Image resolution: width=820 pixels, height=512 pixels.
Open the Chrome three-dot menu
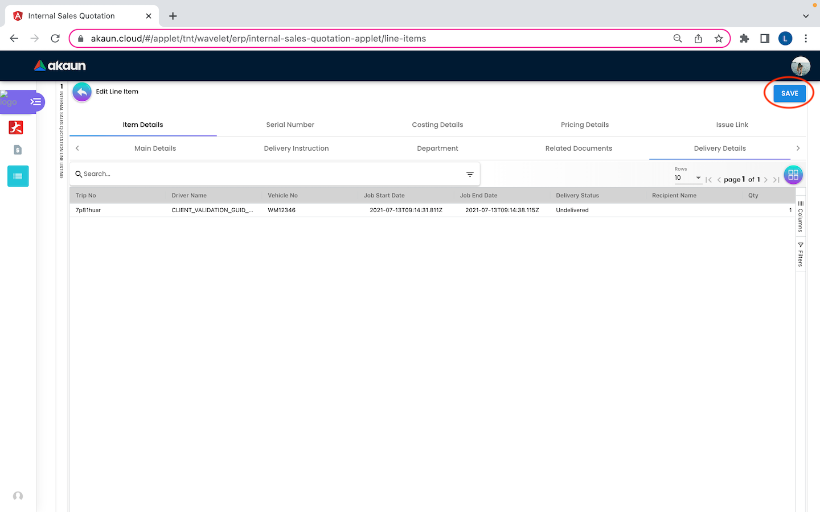click(x=806, y=39)
